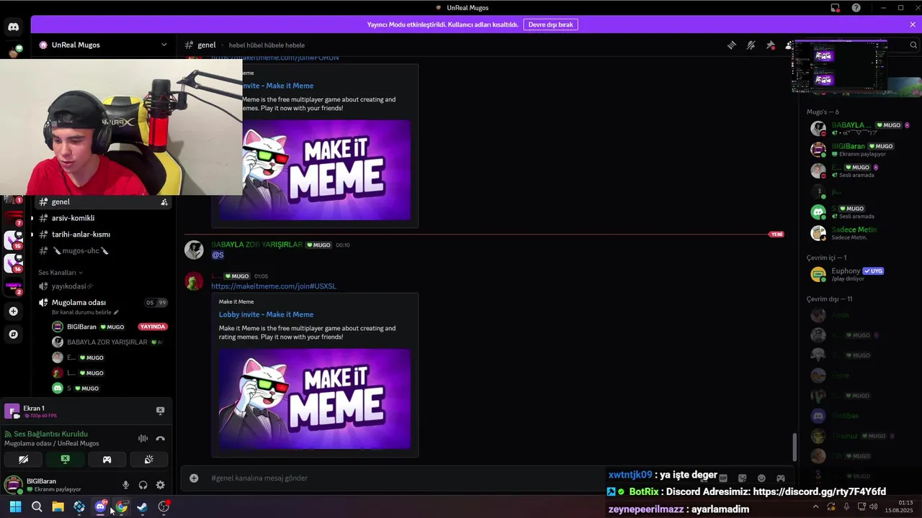This screenshot has width=922, height=518.
Task: Click the stream preview thumbnail
Action: pos(839,67)
